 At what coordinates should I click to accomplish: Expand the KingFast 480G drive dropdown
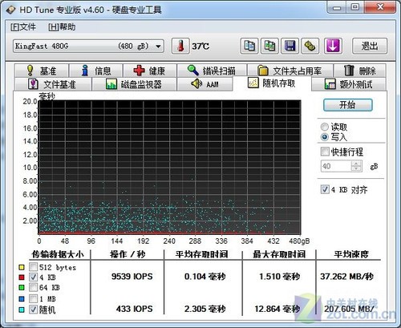[x=88, y=47]
